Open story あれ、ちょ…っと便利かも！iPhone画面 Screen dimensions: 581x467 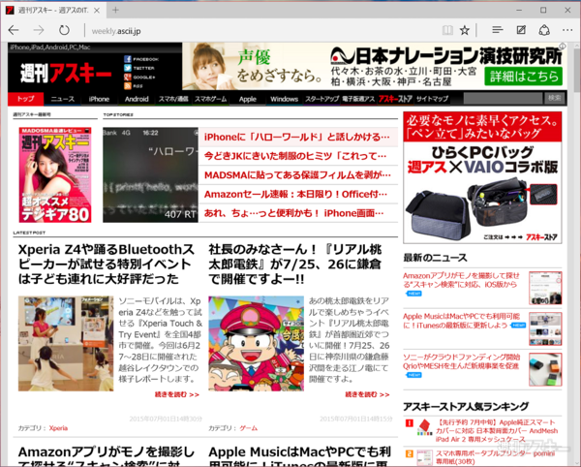tap(294, 213)
